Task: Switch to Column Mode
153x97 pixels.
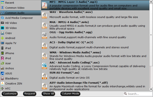Action: pyautogui.click(x=70, y=94)
